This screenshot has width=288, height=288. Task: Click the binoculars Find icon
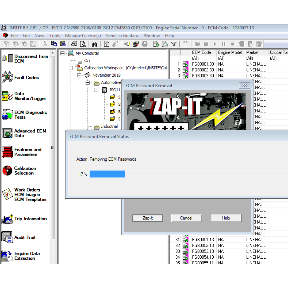(94, 44)
